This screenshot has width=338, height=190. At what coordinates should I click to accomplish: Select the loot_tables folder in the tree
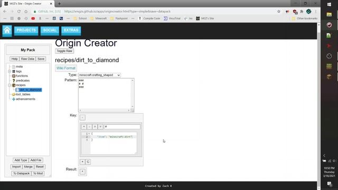23,94
